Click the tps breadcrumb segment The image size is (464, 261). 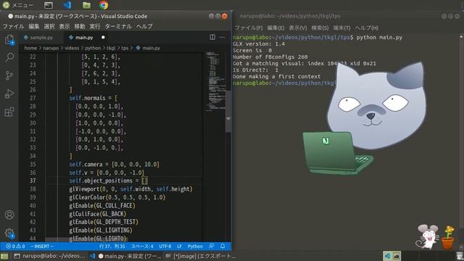tap(125, 48)
